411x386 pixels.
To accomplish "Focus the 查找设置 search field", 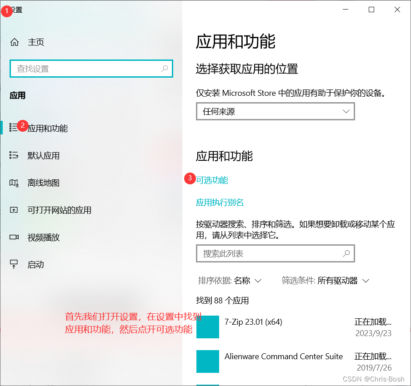I will point(91,69).
